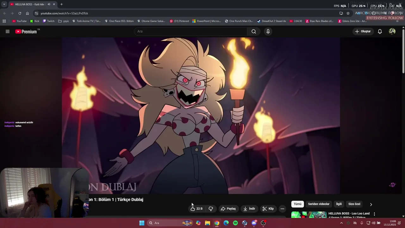Install app icon in the address bar
The image size is (405, 228).
[341, 13]
